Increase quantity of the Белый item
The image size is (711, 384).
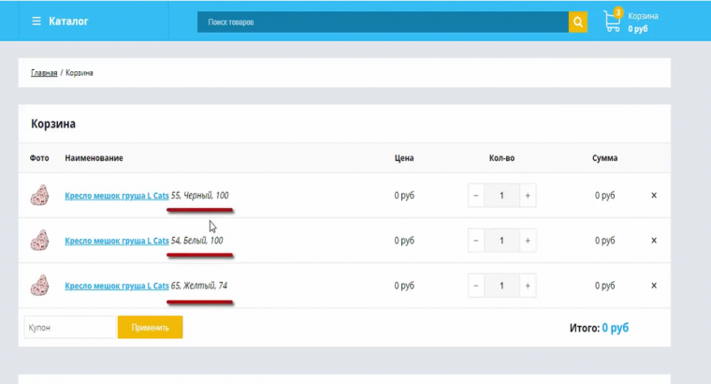pyautogui.click(x=528, y=241)
